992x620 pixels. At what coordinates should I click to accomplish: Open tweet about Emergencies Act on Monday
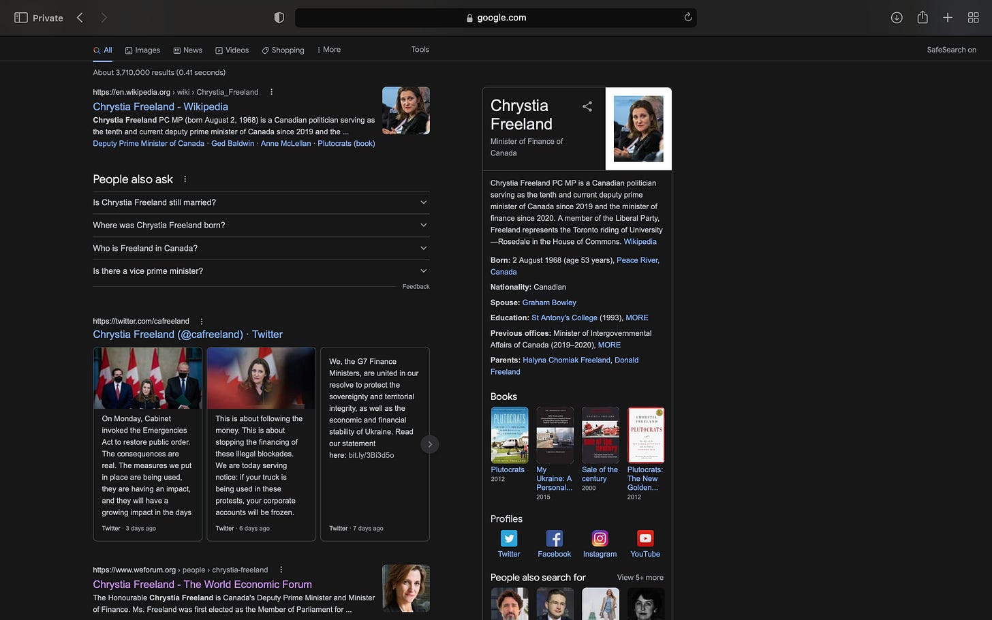pyautogui.click(x=147, y=444)
